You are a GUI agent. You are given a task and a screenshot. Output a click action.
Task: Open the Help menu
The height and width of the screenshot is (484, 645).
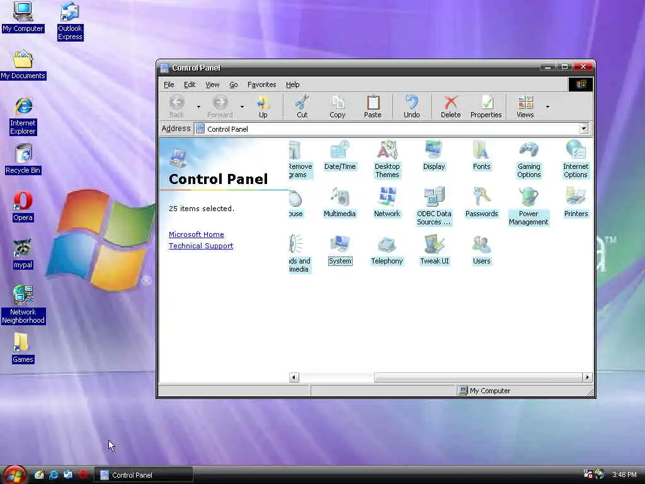pyautogui.click(x=292, y=84)
